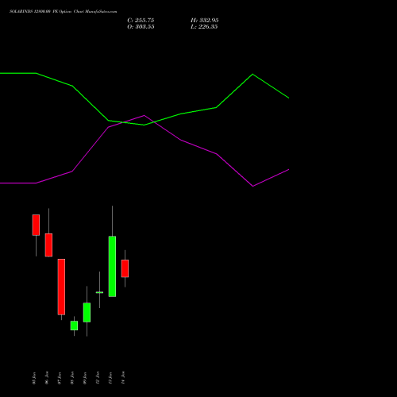Image resolution: width=397 pixels, height=397 pixels.
Task: Select the 13 Jan date label
Action: point(110,378)
